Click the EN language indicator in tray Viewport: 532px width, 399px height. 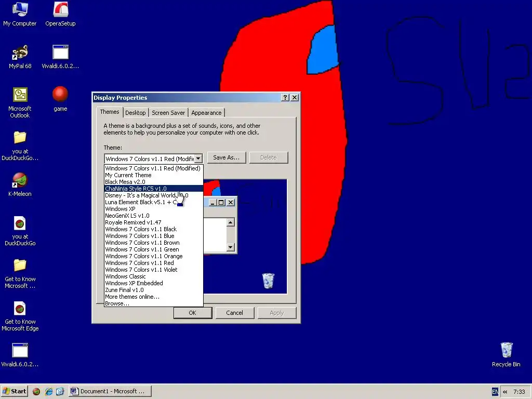click(x=495, y=392)
